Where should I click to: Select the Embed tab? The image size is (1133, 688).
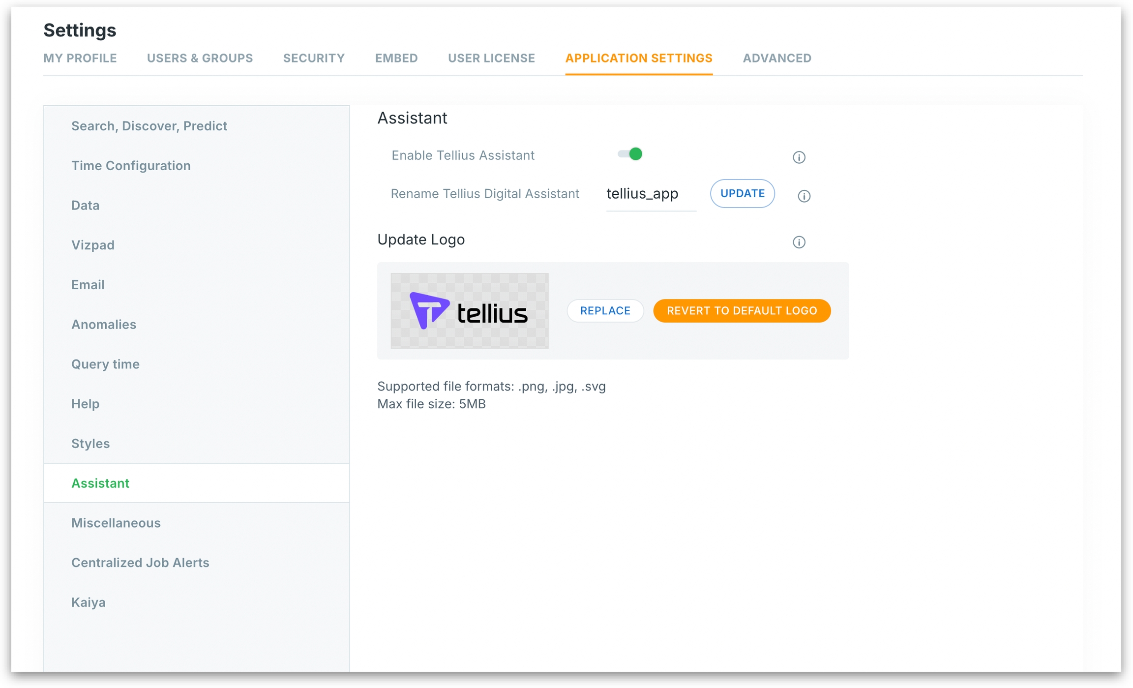click(396, 58)
